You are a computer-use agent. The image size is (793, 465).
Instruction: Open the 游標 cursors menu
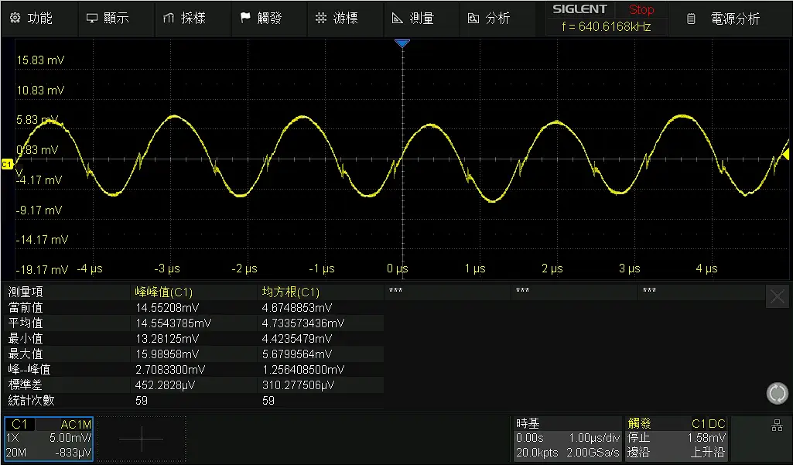(x=337, y=19)
